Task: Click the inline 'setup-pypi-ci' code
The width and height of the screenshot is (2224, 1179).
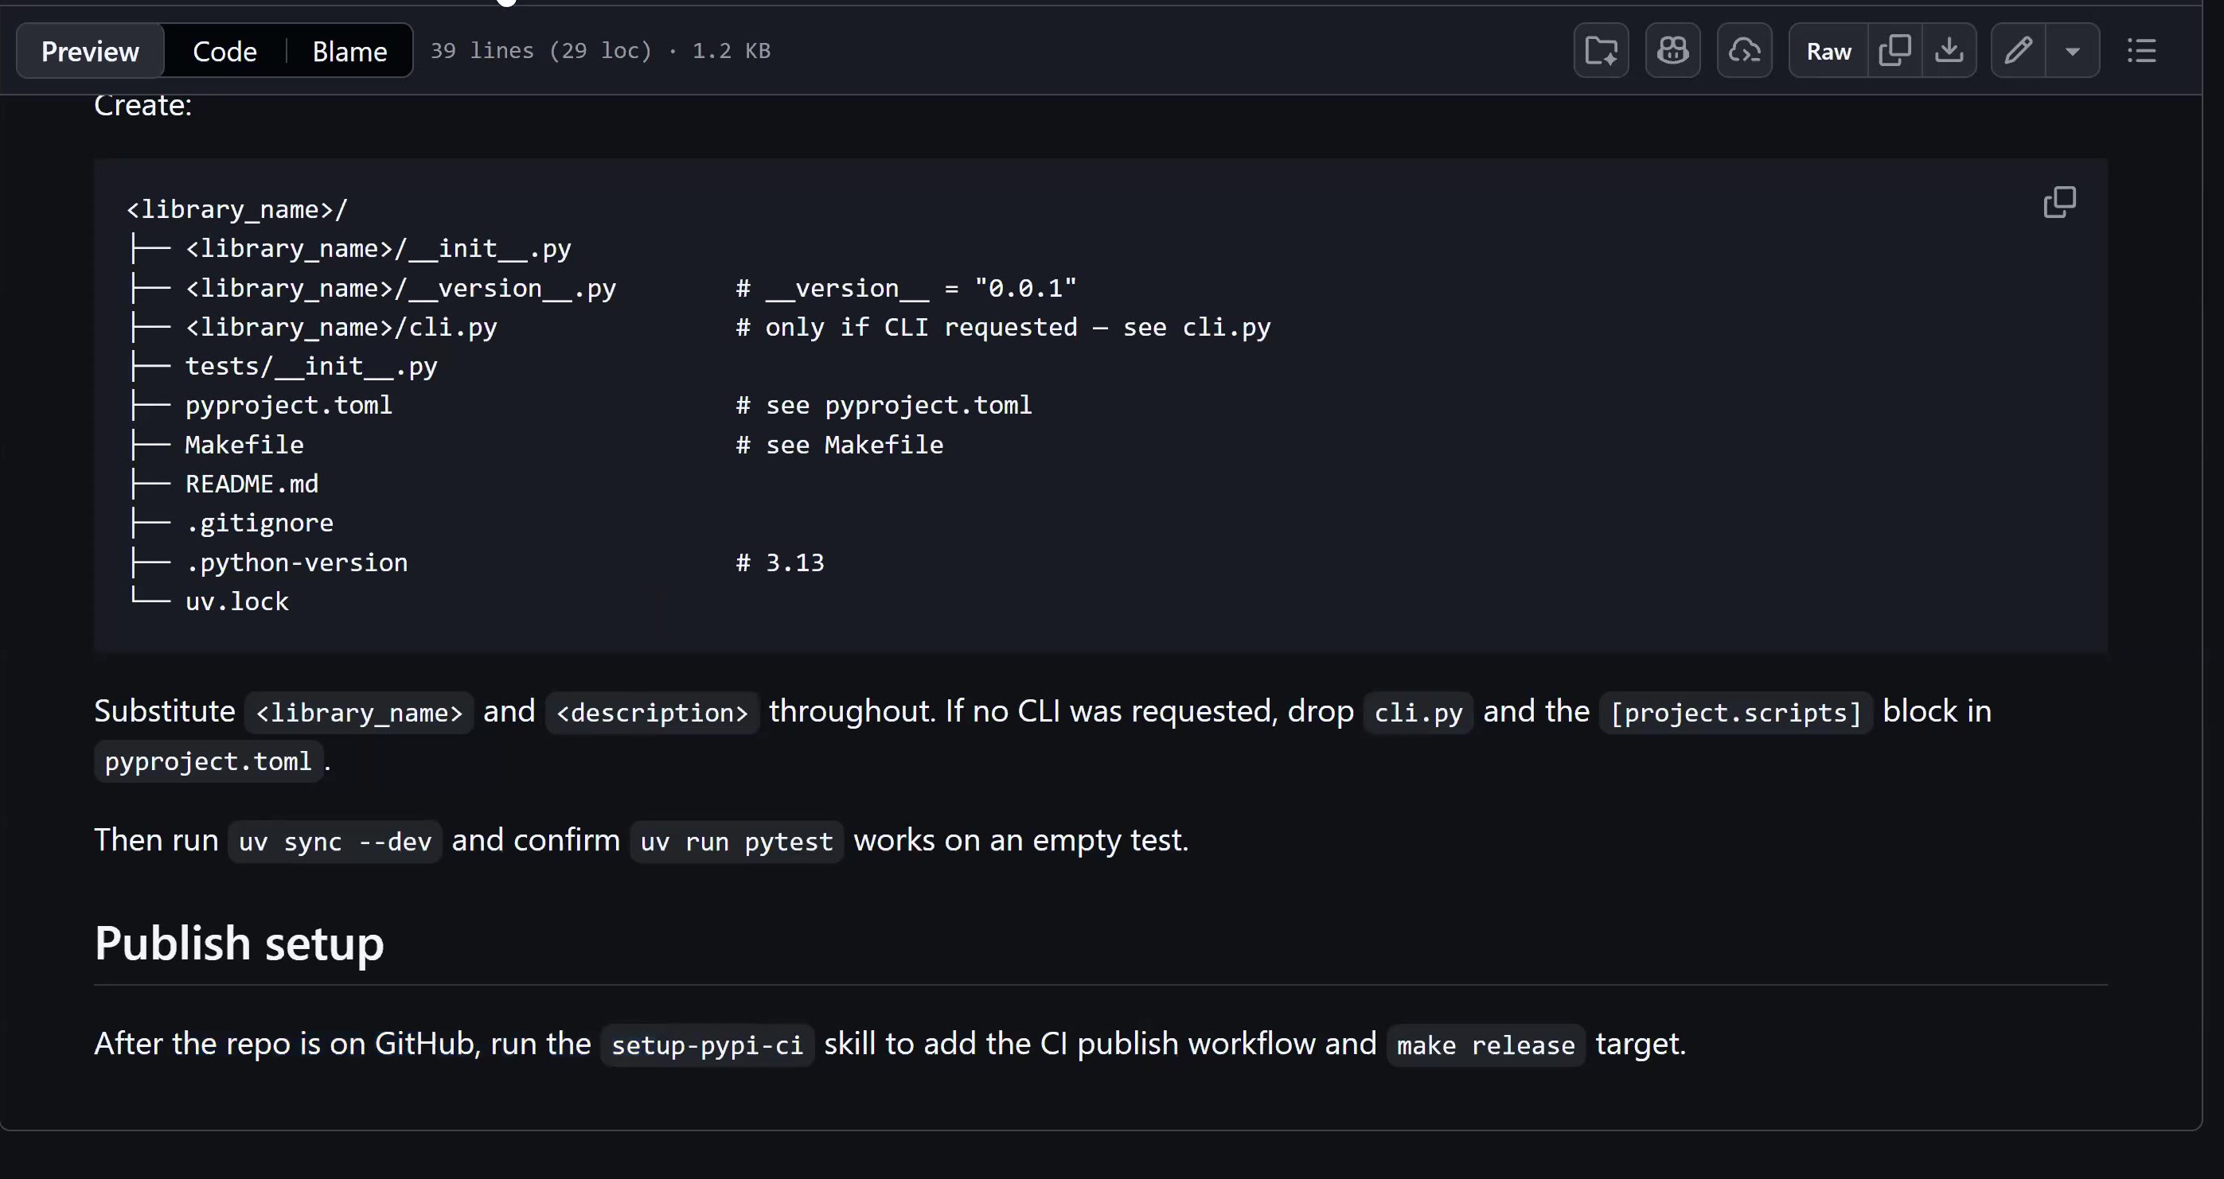Action: click(707, 1045)
